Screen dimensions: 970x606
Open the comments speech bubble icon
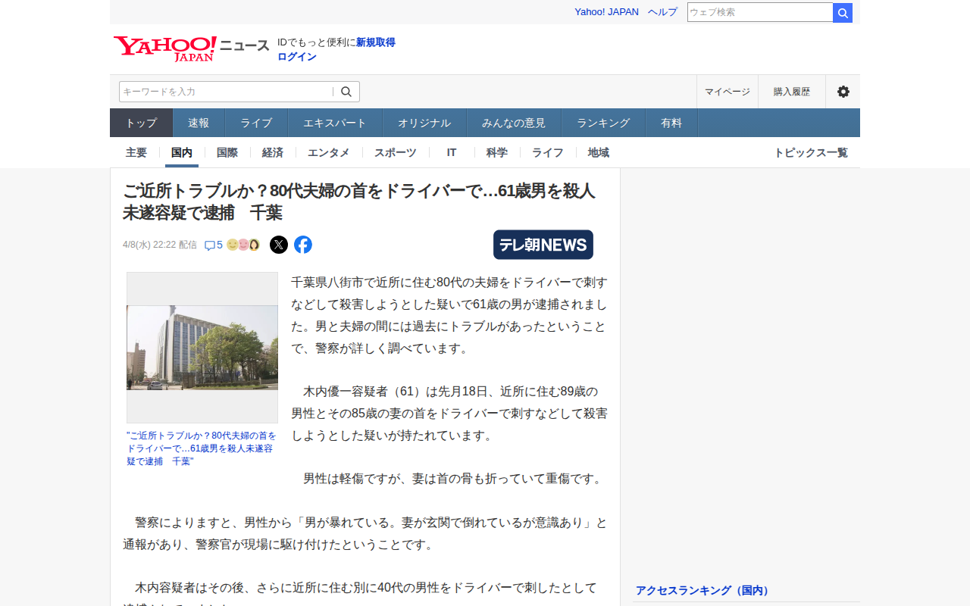210,245
